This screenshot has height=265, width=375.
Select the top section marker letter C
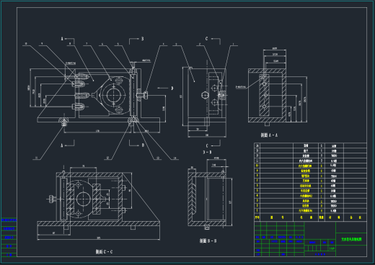click(x=206, y=39)
